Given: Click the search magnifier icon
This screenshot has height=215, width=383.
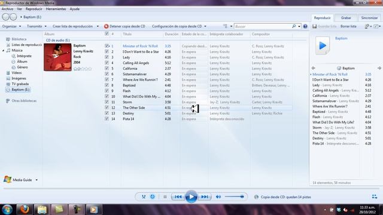Looking at the screenshot, I should (294, 26).
